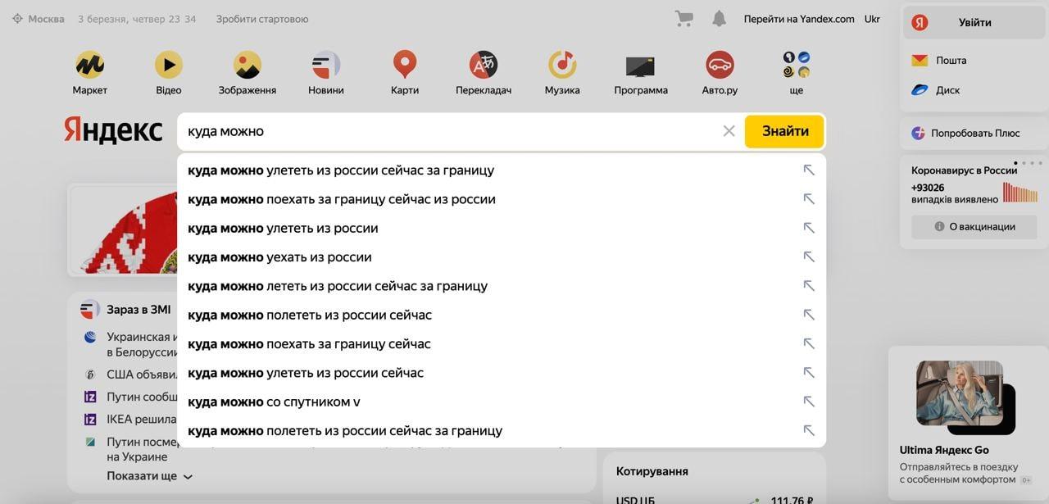Select suggestion 'куда можно поехать за границу сейчас из россии'
1049x504 pixels.
coord(502,199)
